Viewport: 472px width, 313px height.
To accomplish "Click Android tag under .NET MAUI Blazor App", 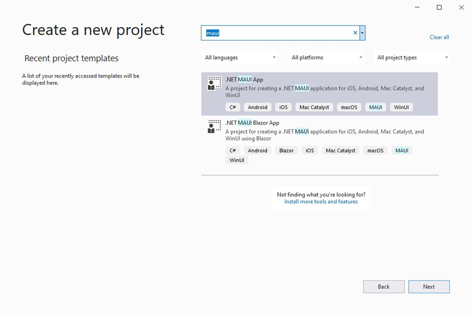I will (x=258, y=150).
